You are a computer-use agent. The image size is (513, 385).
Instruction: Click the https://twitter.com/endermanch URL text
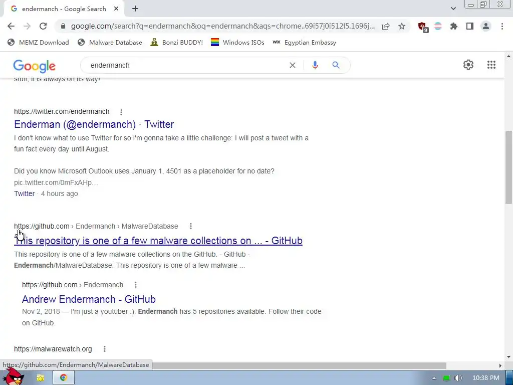tap(62, 111)
